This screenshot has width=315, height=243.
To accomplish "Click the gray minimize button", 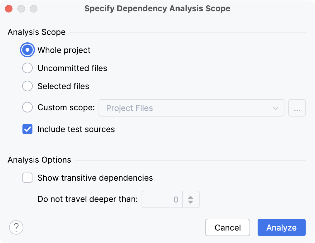I will pos(21,8).
